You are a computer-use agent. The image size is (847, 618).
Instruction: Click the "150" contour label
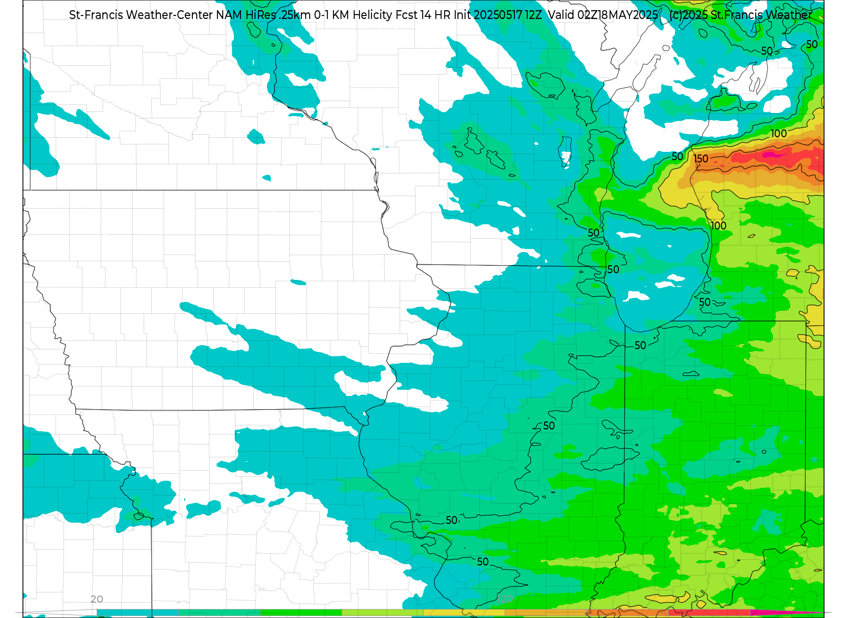click(x=701, y=158)
